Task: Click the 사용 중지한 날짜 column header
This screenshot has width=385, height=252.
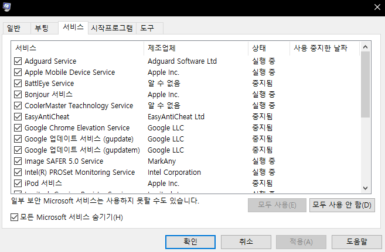Action: click(325, 49)
